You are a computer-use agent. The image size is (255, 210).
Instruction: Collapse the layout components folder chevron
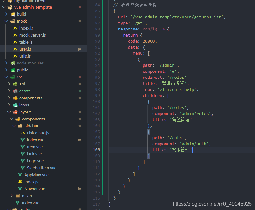point(11,119)
